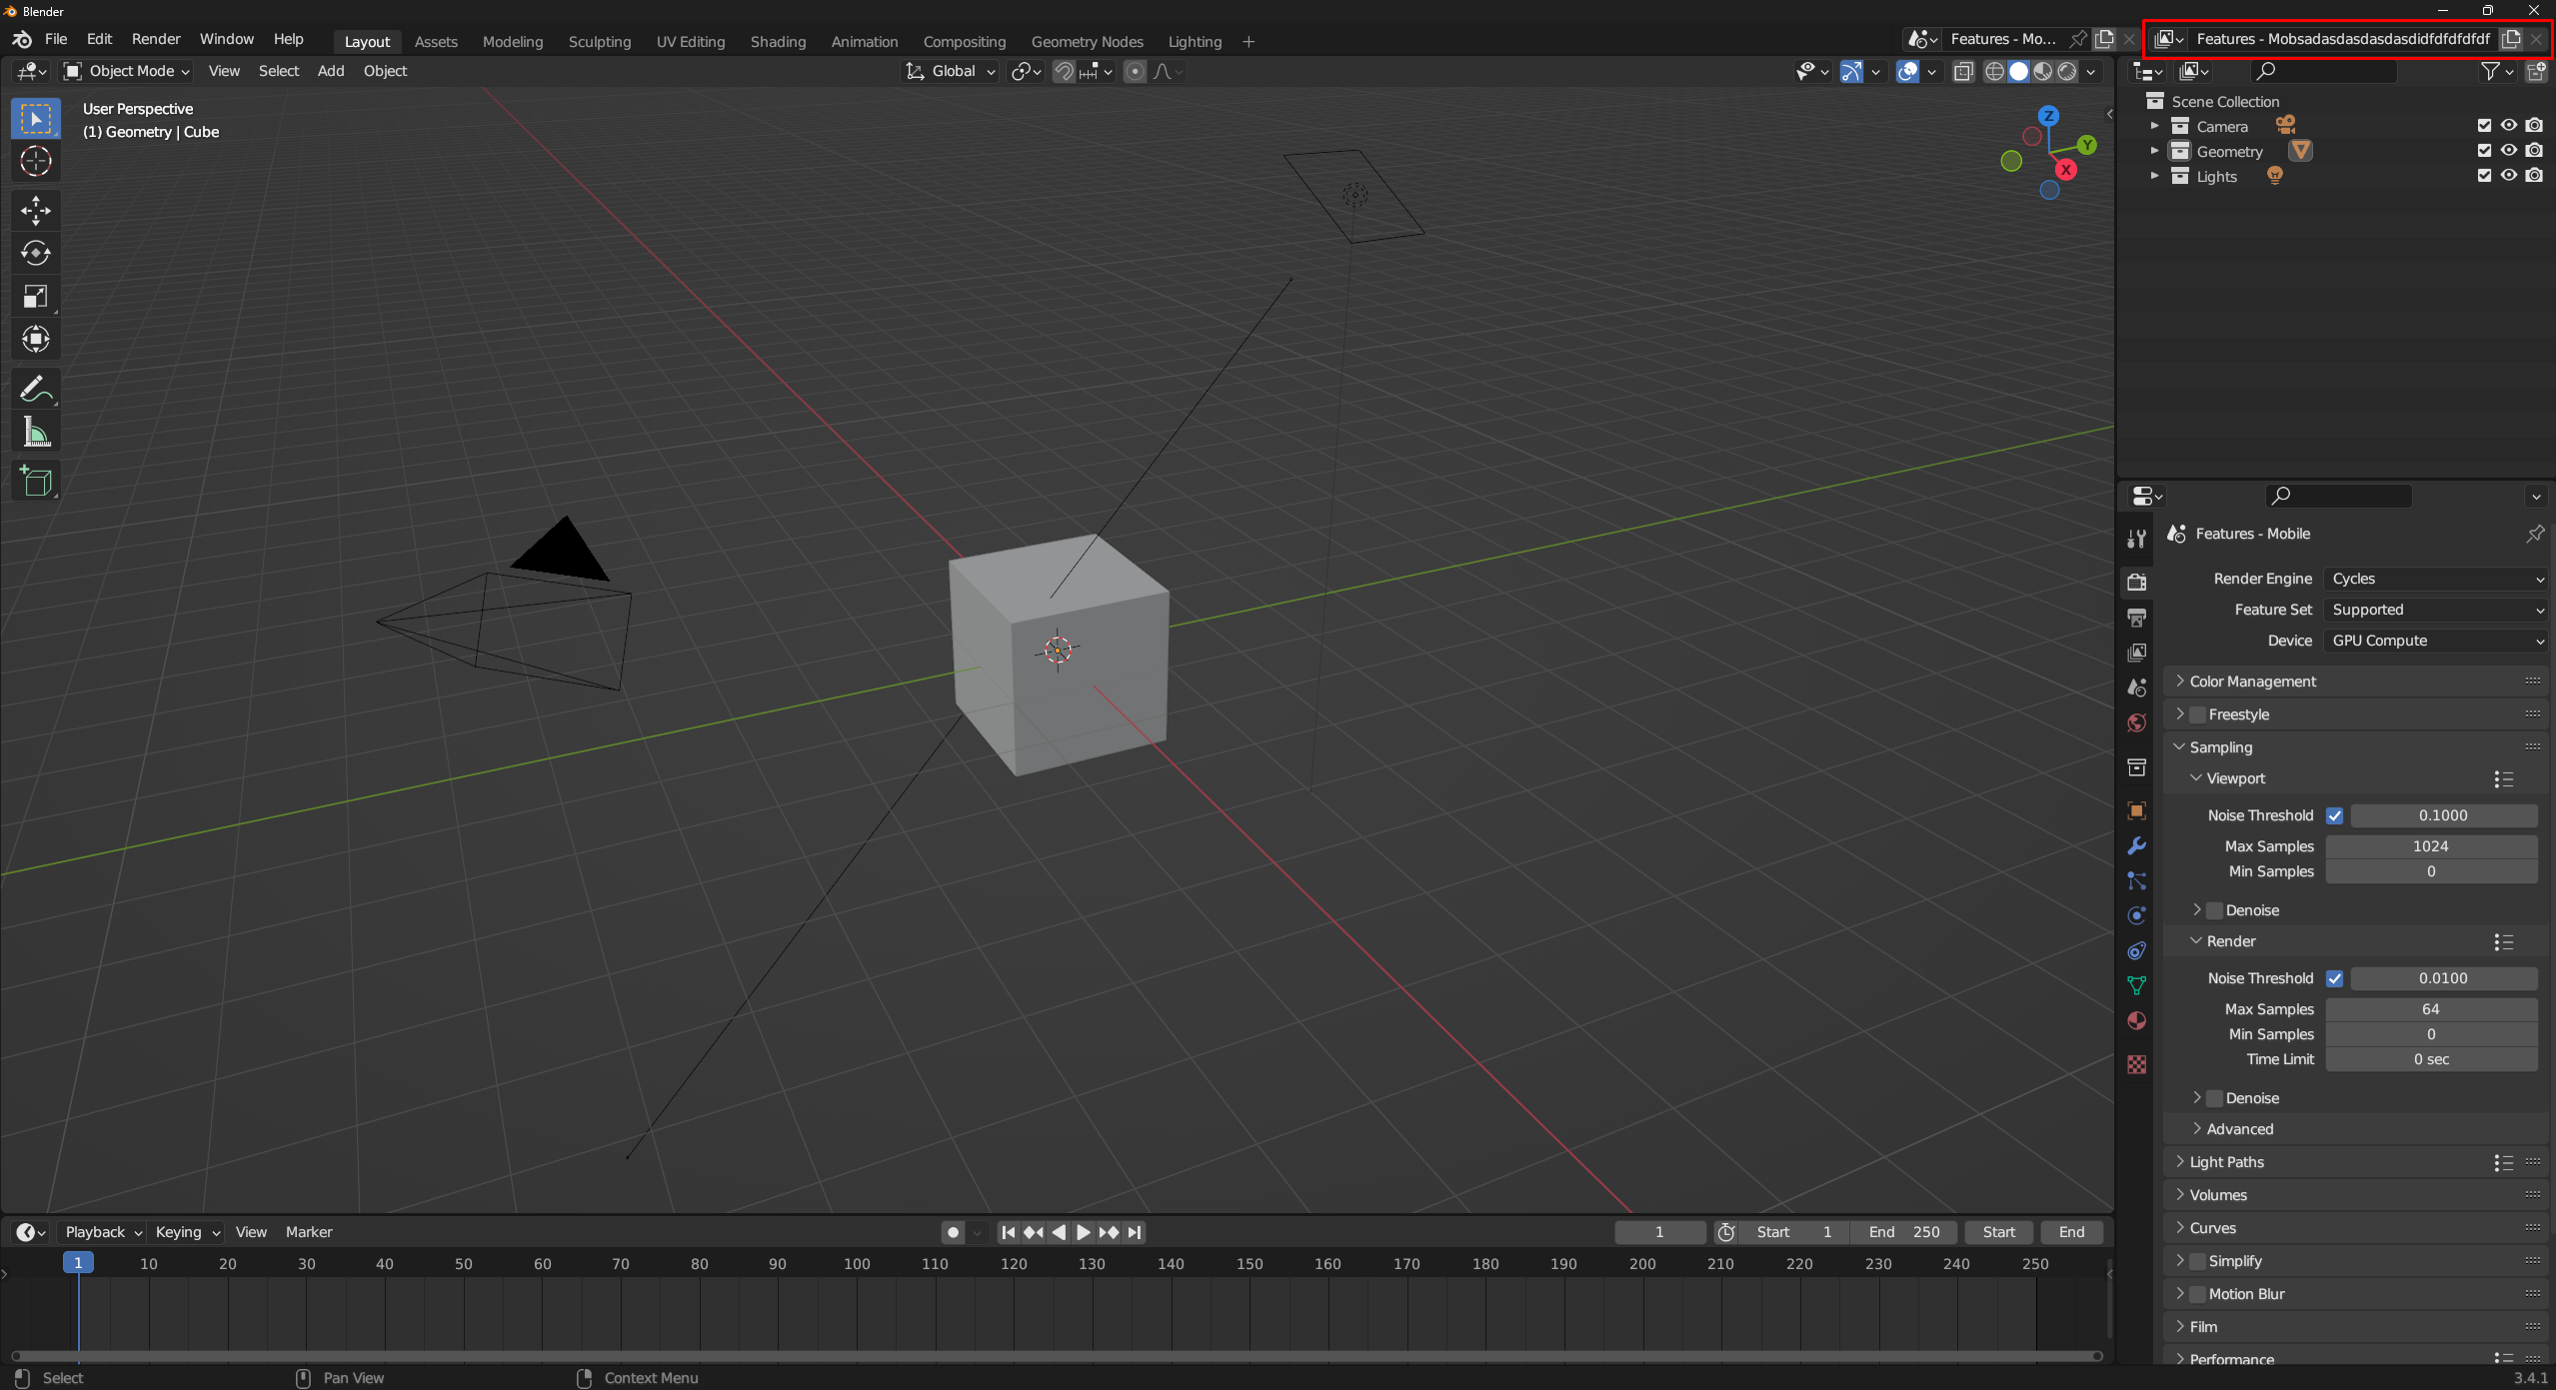Open the World properties tab
The height and width of the screenshot is (1390, 2556).
(2137, 722)
